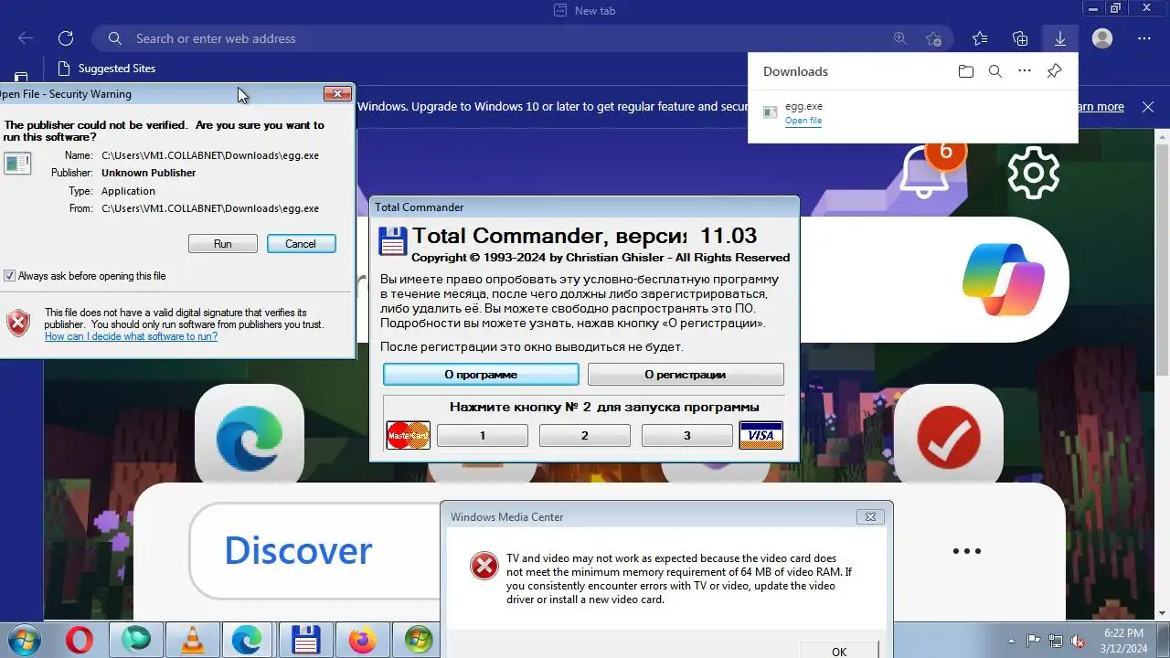Open How can I decide what software link

pos(131,336)
